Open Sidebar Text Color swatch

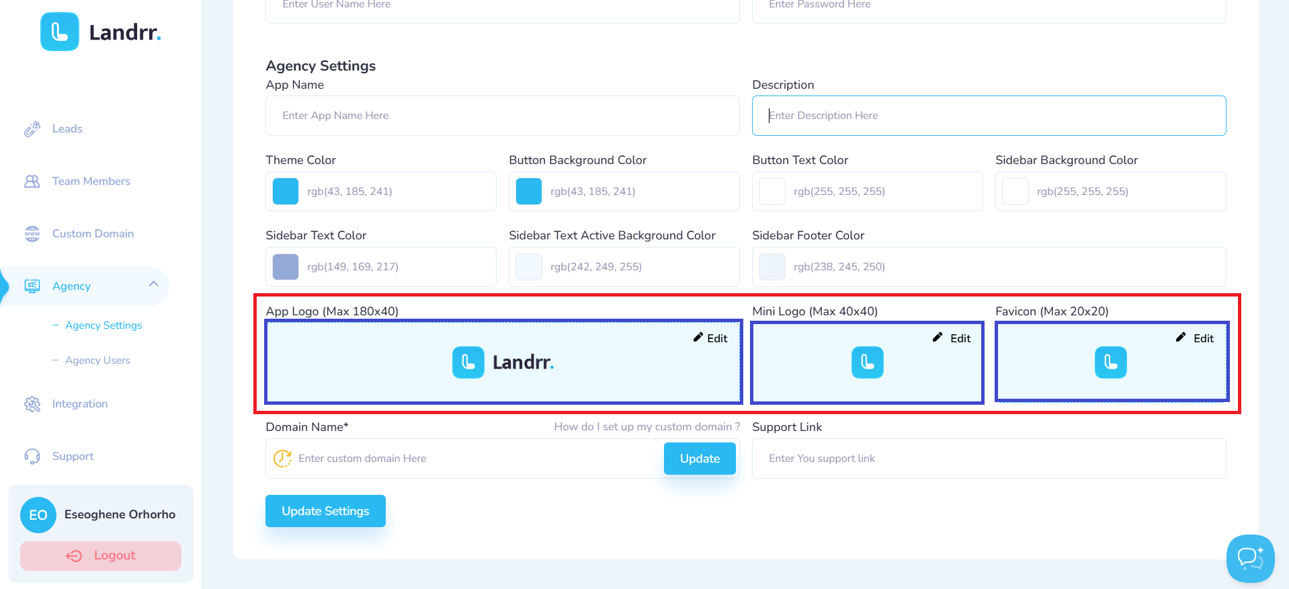pyautogui.click(x=286, y=267)
